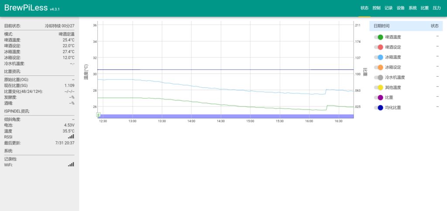Viewport: 447px width, 211px height.
Task: Open the 压力 tab in the header
Action: (437, 8)
